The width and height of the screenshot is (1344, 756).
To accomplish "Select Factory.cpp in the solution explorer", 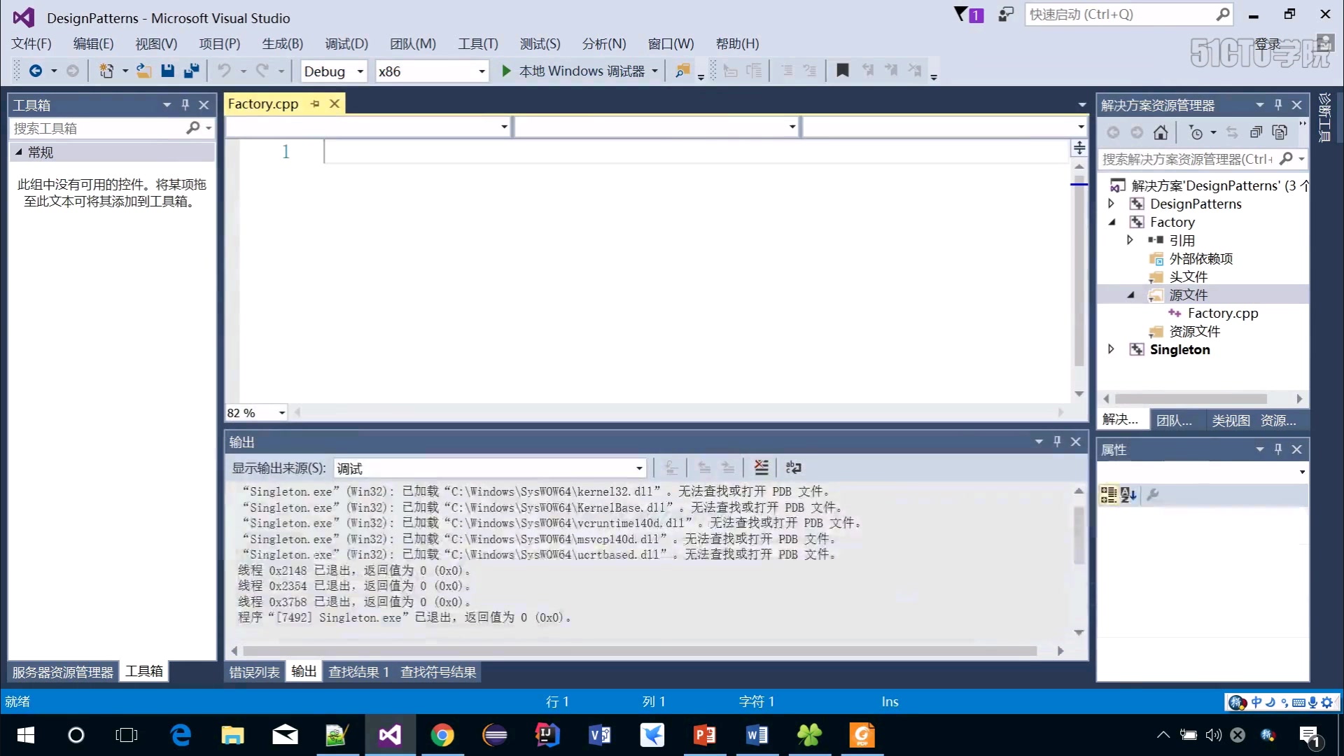I will tap(1222, 313).
